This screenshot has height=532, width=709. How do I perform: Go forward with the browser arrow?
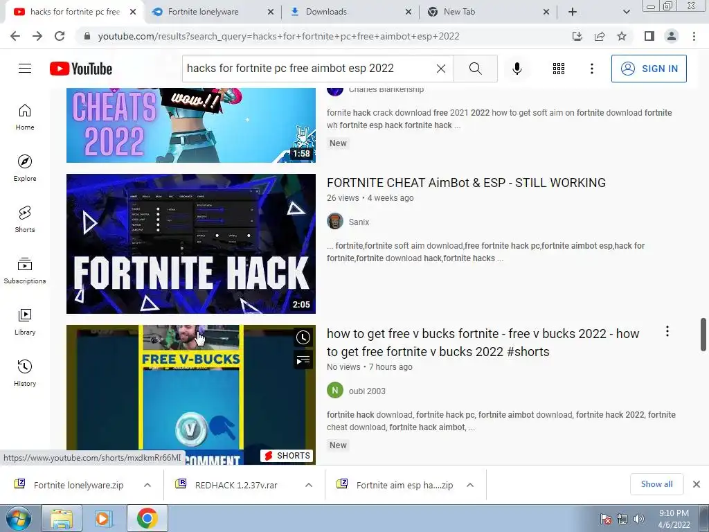point(37,36)
